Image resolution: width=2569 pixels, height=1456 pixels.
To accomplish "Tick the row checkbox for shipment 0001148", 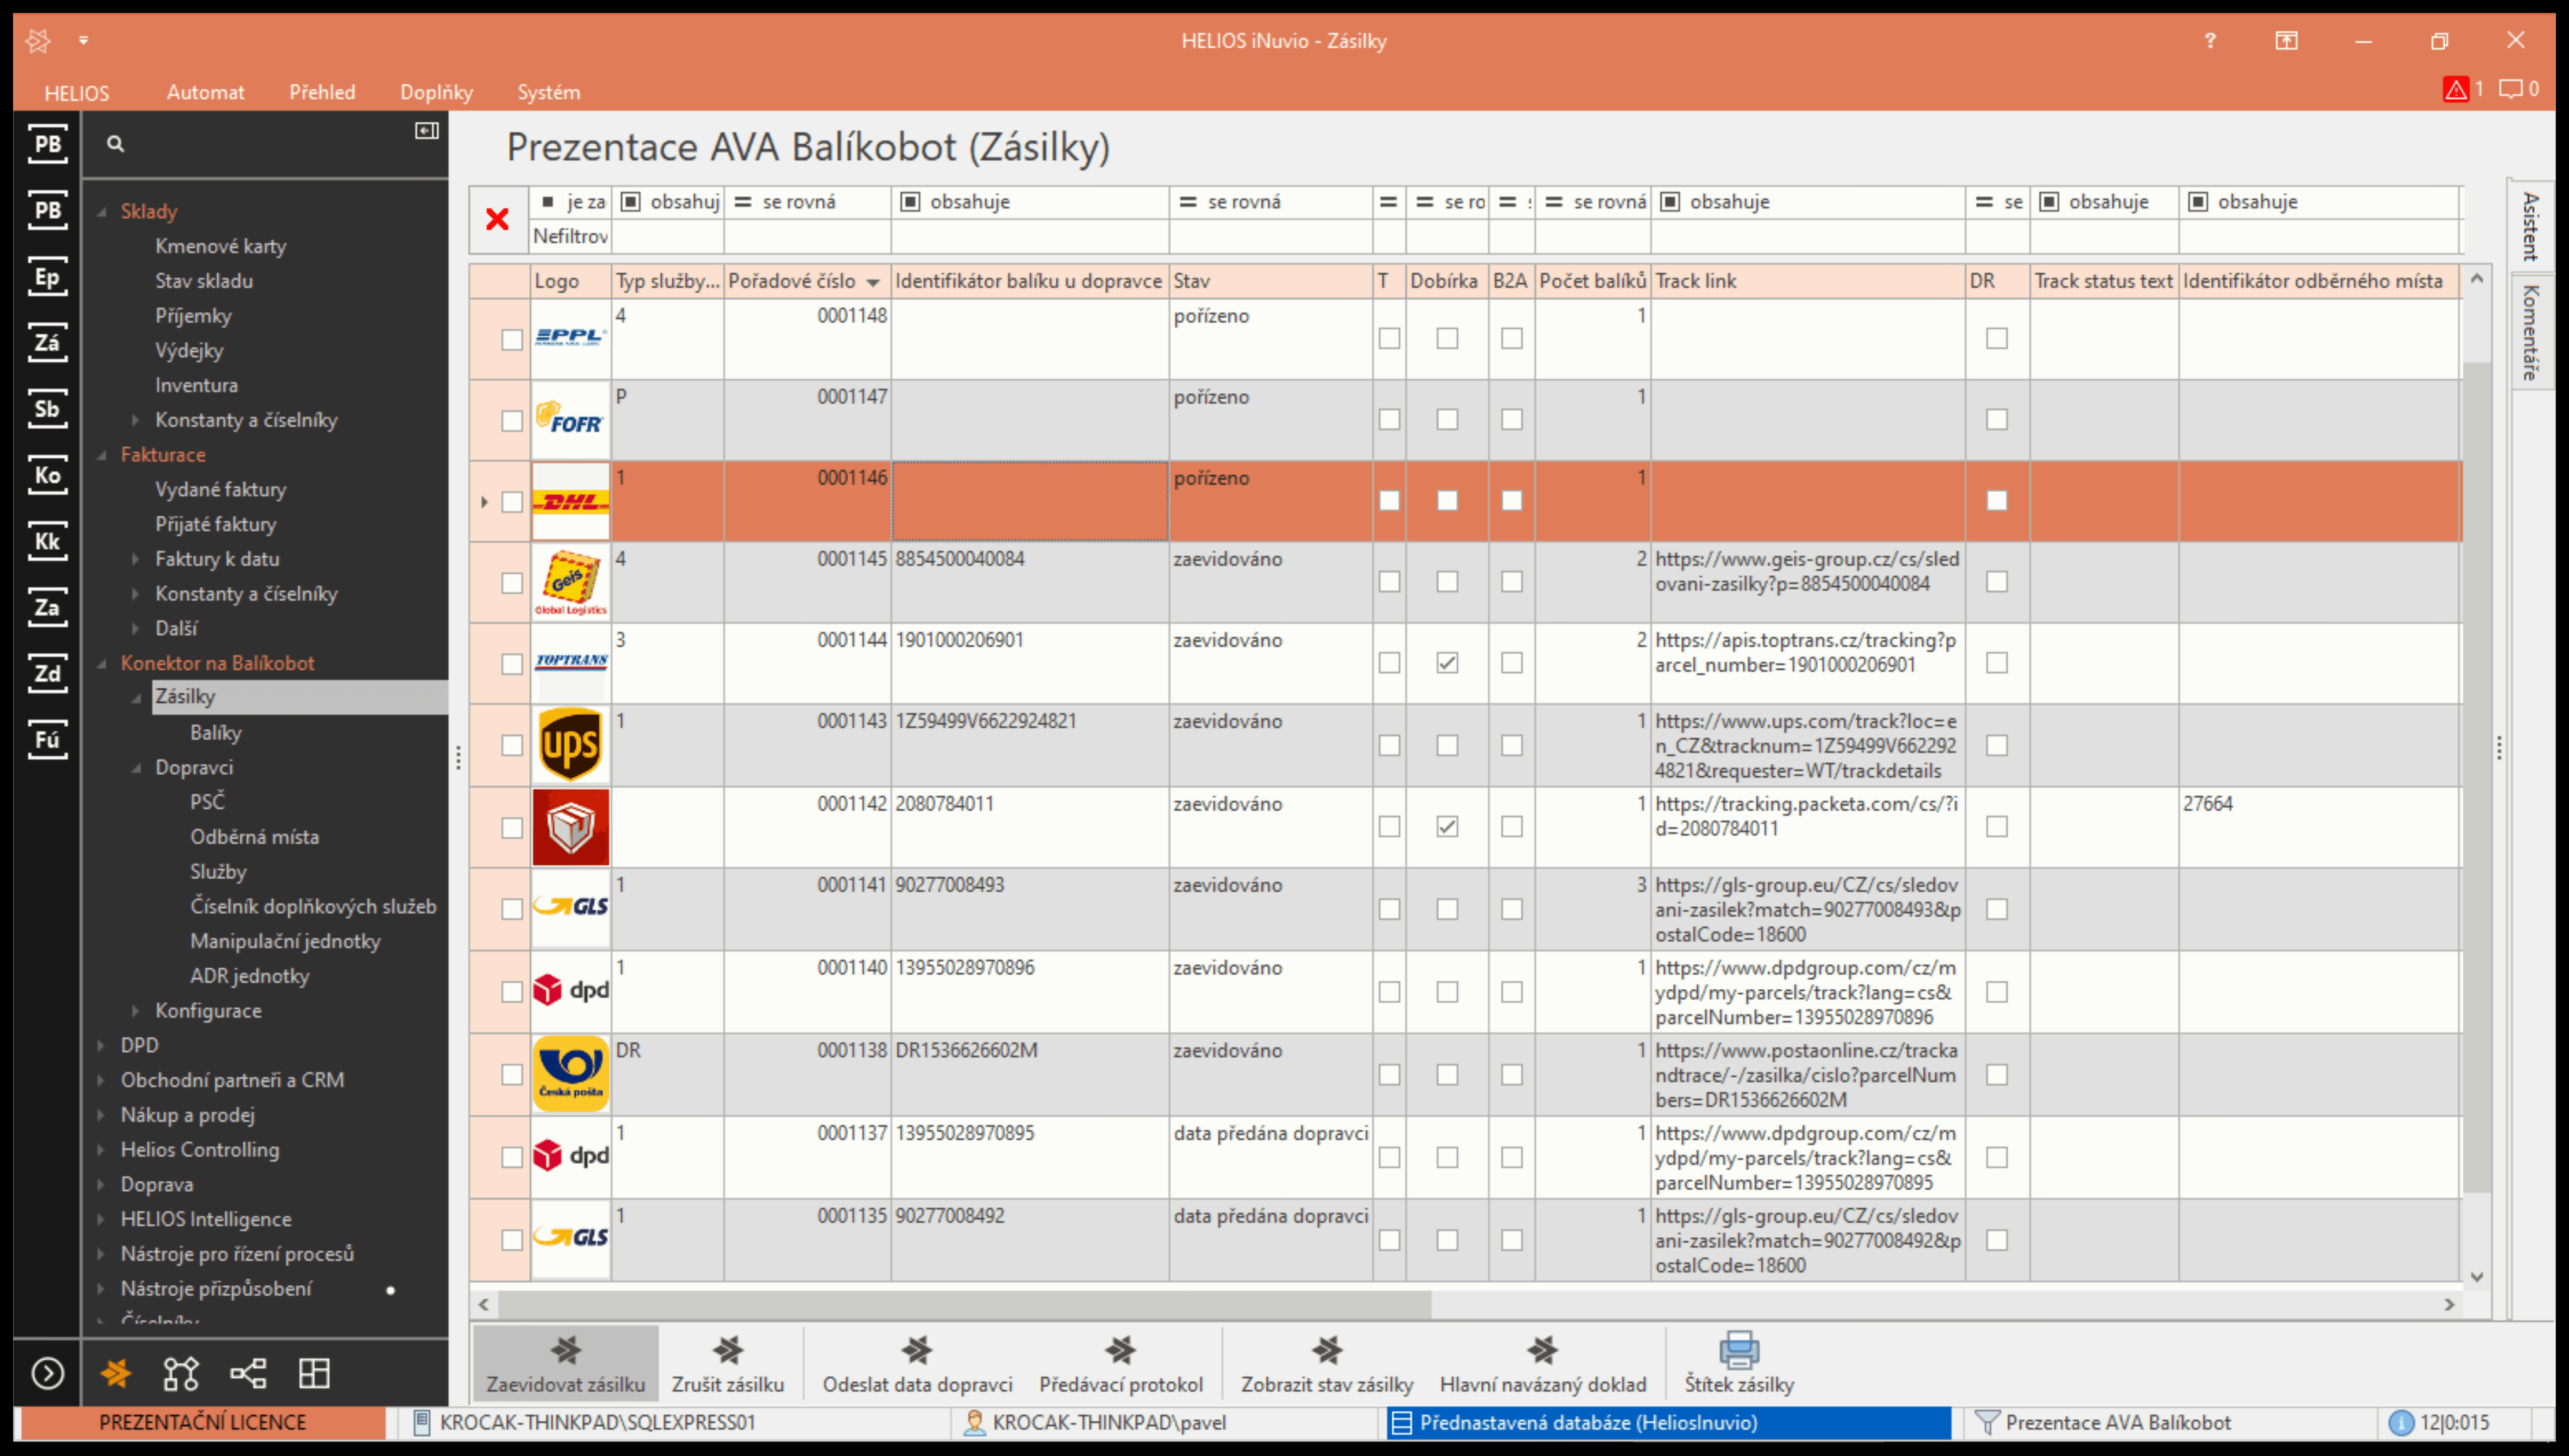I will (x=512, y=340).
